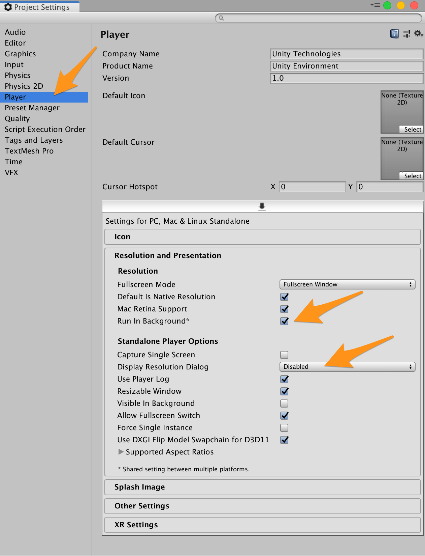Expand the Other Settings section
The width and height of the screenshot is (425, 556).
pyautogui.click(x=263, y=506)
